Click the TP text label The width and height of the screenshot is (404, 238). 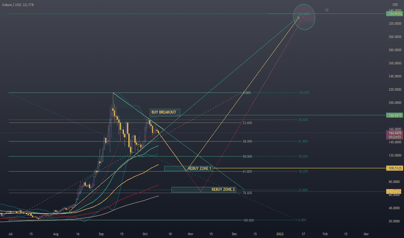(x=326, y=10)
